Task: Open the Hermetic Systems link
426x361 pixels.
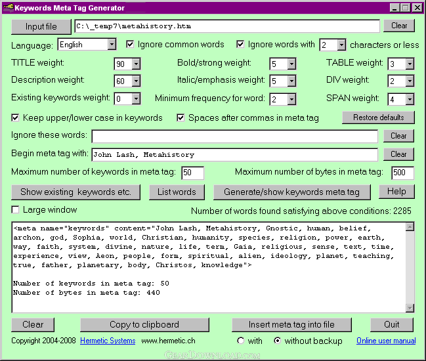Action: tap(108, 341)
